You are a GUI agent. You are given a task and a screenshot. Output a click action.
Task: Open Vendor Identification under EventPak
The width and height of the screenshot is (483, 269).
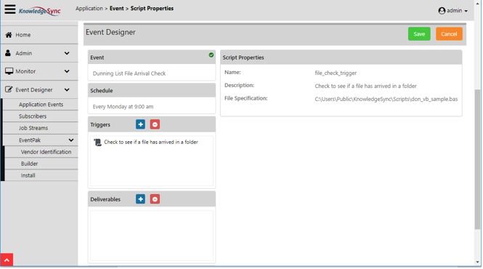pos(41,152)
